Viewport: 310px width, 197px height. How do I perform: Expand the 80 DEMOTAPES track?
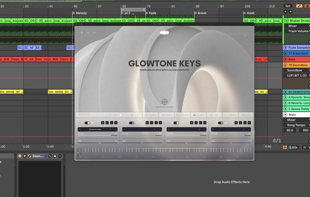point(285,92)
